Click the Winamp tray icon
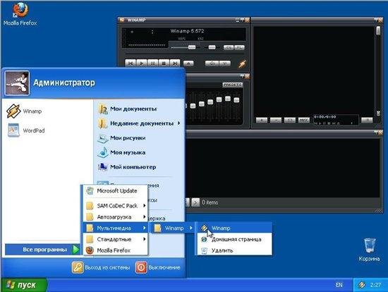This screenshot has width=388, height=292. tap(361, 285)
